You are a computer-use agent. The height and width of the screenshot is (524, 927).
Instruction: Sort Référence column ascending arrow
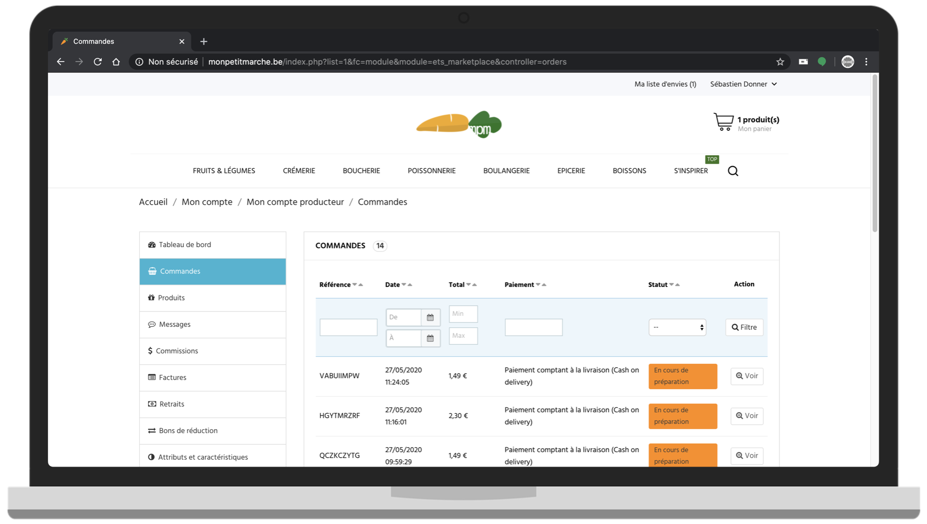click(361, 285)
